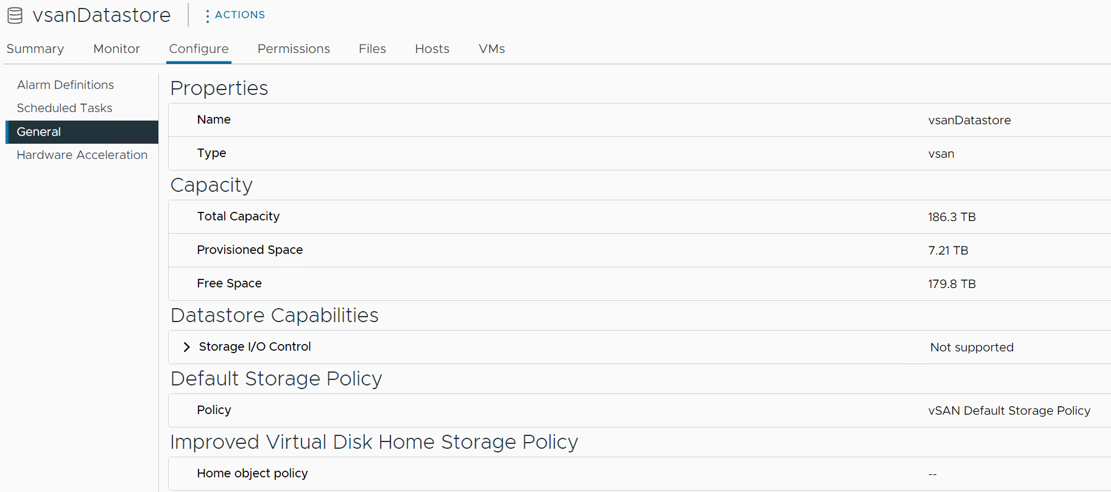
Task: Open Hardware Acceleration settings
Action: [82, 155]
